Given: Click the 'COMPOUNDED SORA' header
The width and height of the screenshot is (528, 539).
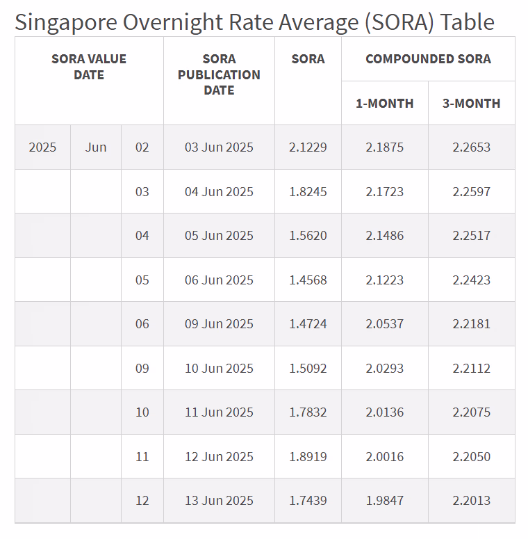Looking at the screenshot, I should pyautogui.click(x=428, y=59).
